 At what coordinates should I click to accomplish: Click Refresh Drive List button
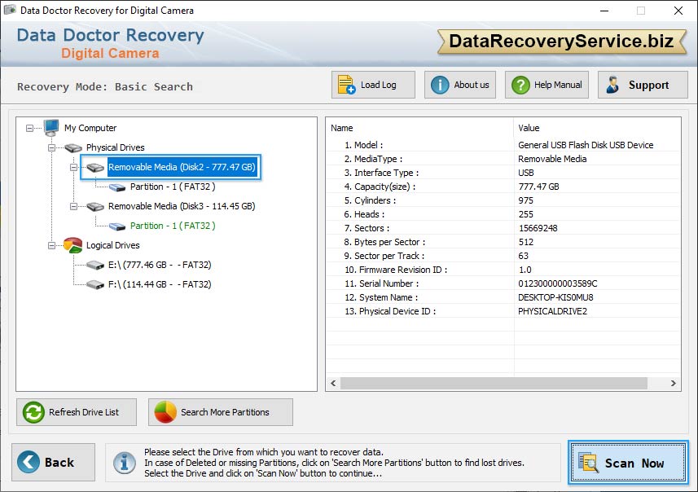[x=77, y=412]
